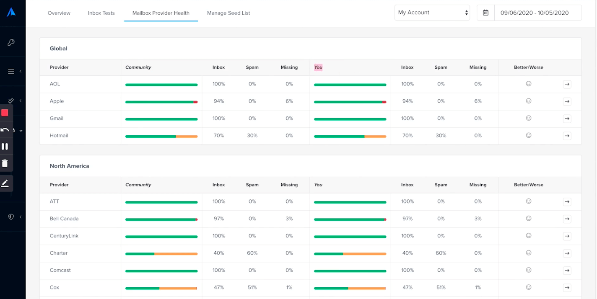The width and height of the screenshot is (597, 299).
Task: Expand the shield section chevron
Action: tap(21, 217)
